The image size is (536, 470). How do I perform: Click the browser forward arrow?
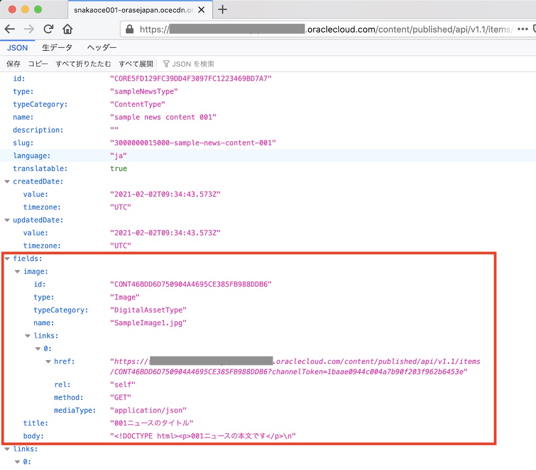[x=29, y=29]
